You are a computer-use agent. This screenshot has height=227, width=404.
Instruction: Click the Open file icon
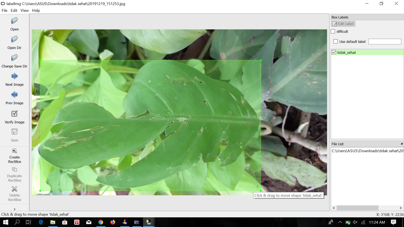coord(15,21)
